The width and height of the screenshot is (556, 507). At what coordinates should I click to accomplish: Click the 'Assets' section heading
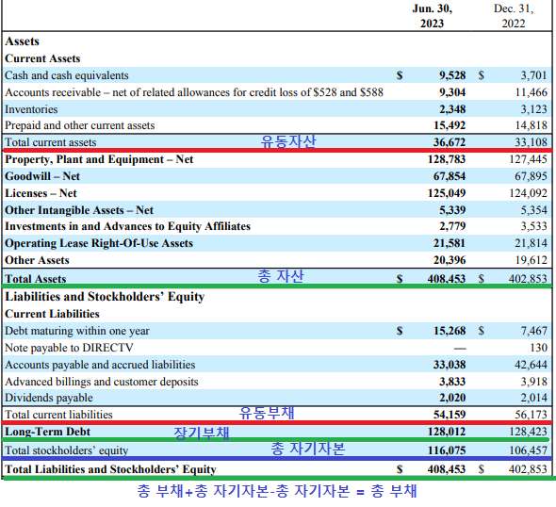coord(22,41)
